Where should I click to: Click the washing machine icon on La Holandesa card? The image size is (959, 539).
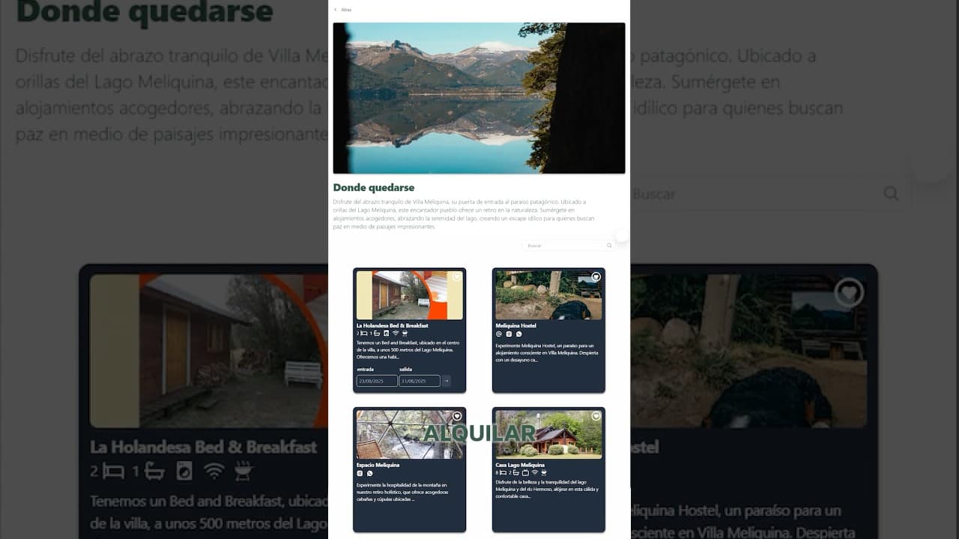(x=387, y=333)
